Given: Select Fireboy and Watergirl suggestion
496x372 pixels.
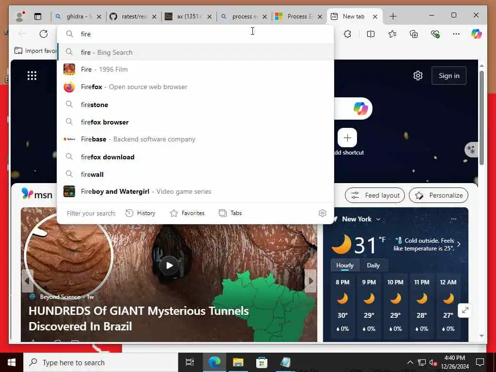Looking at the screenshot, I should pyautogui.click(x=196, y=191).
